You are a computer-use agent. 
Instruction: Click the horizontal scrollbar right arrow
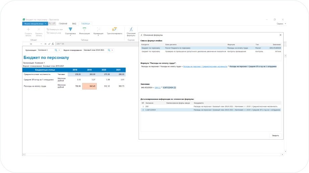283,155
